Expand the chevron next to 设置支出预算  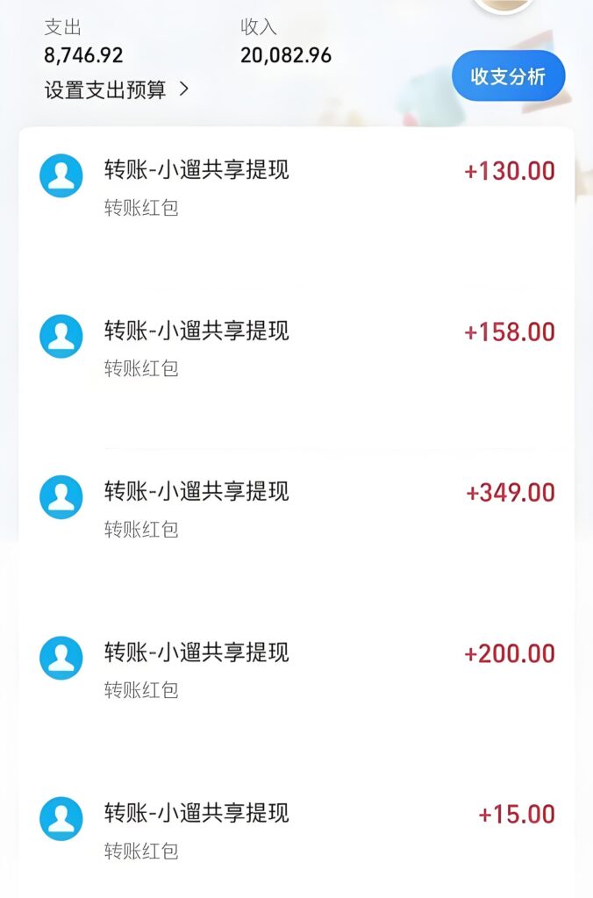click(183, 89)
